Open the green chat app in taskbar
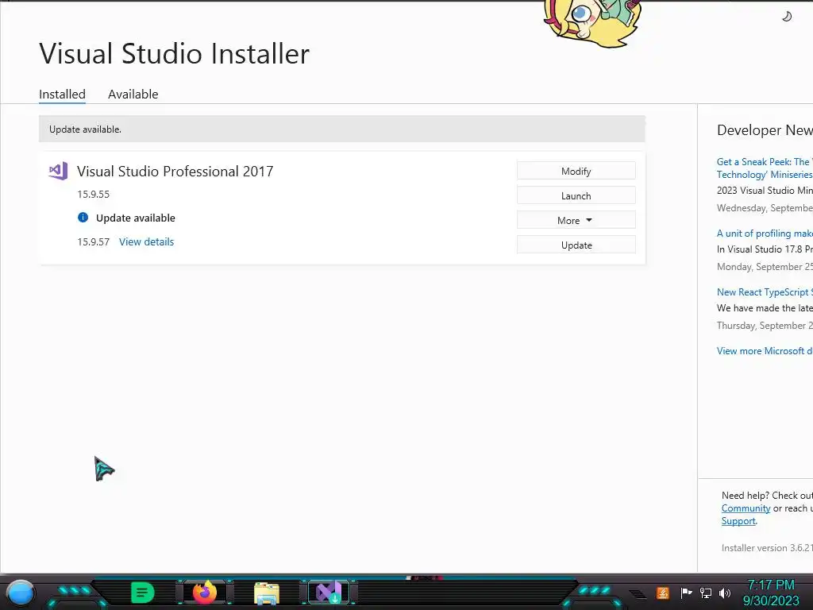813x610 pixels. click(143, 593)
